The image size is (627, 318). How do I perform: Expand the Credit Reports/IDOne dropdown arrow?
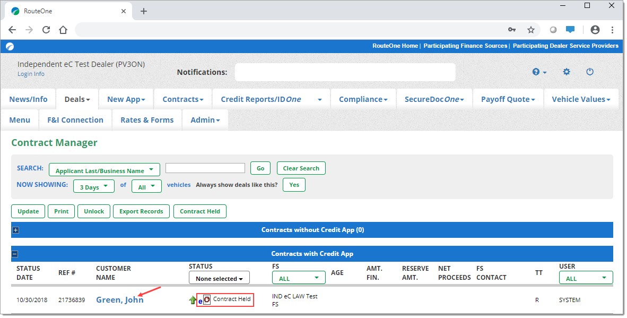[x=319, y=100]
